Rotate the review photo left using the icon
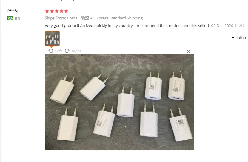The width and height of the screenshot is (248, 162). pyautogui.click(x=51, y=51)
